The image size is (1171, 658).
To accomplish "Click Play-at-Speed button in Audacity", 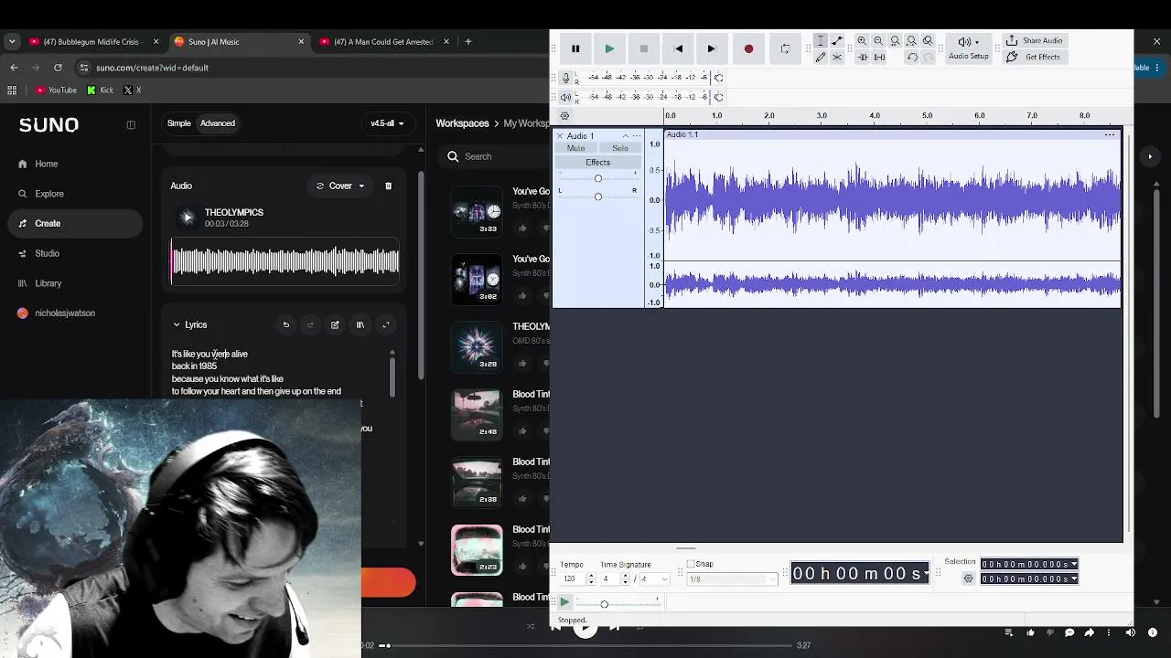I will 565,602.
